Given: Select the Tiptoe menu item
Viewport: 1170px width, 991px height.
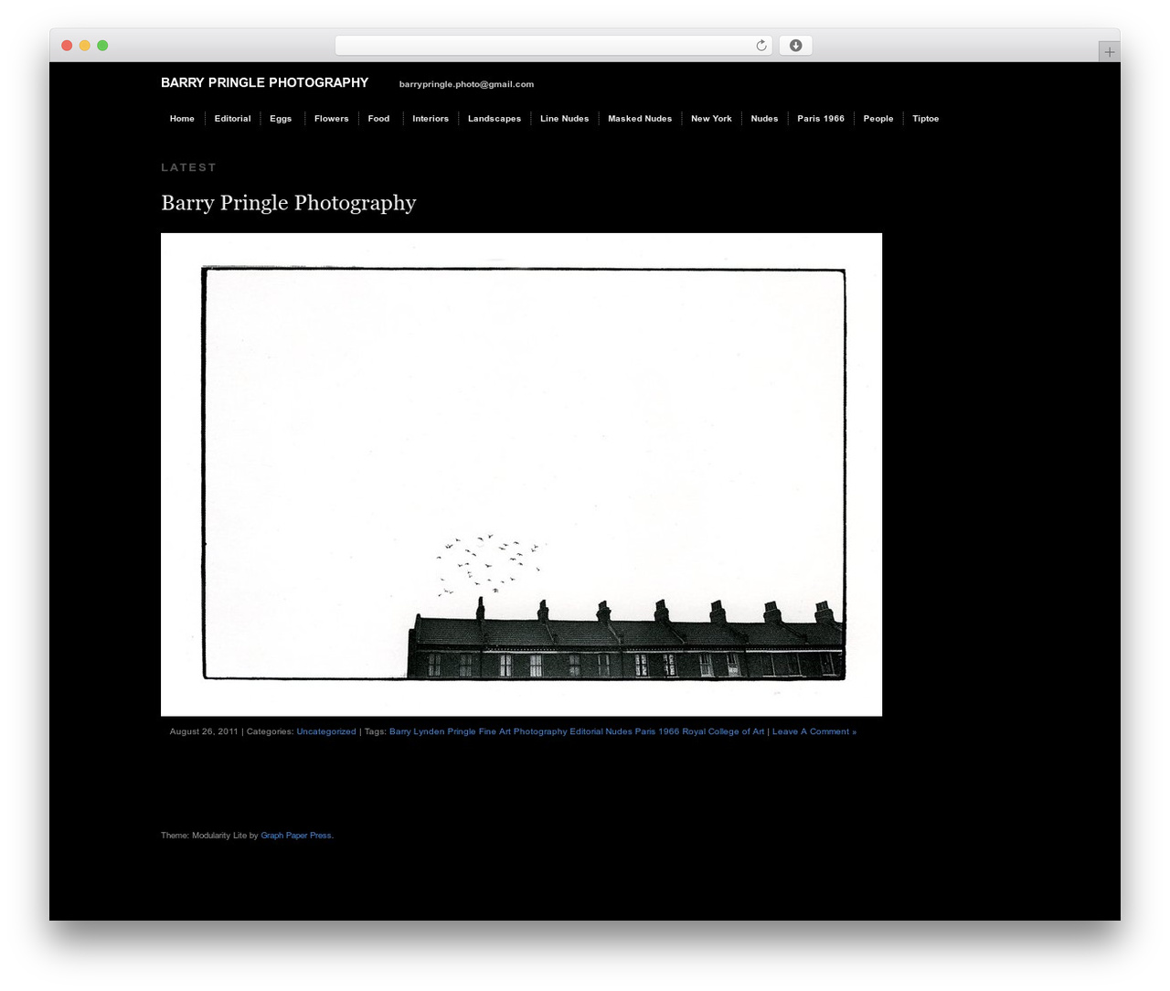Looking at the screenshot, I should [925, 119].
